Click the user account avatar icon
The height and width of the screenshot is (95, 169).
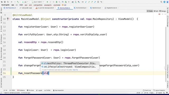point(167,2)
